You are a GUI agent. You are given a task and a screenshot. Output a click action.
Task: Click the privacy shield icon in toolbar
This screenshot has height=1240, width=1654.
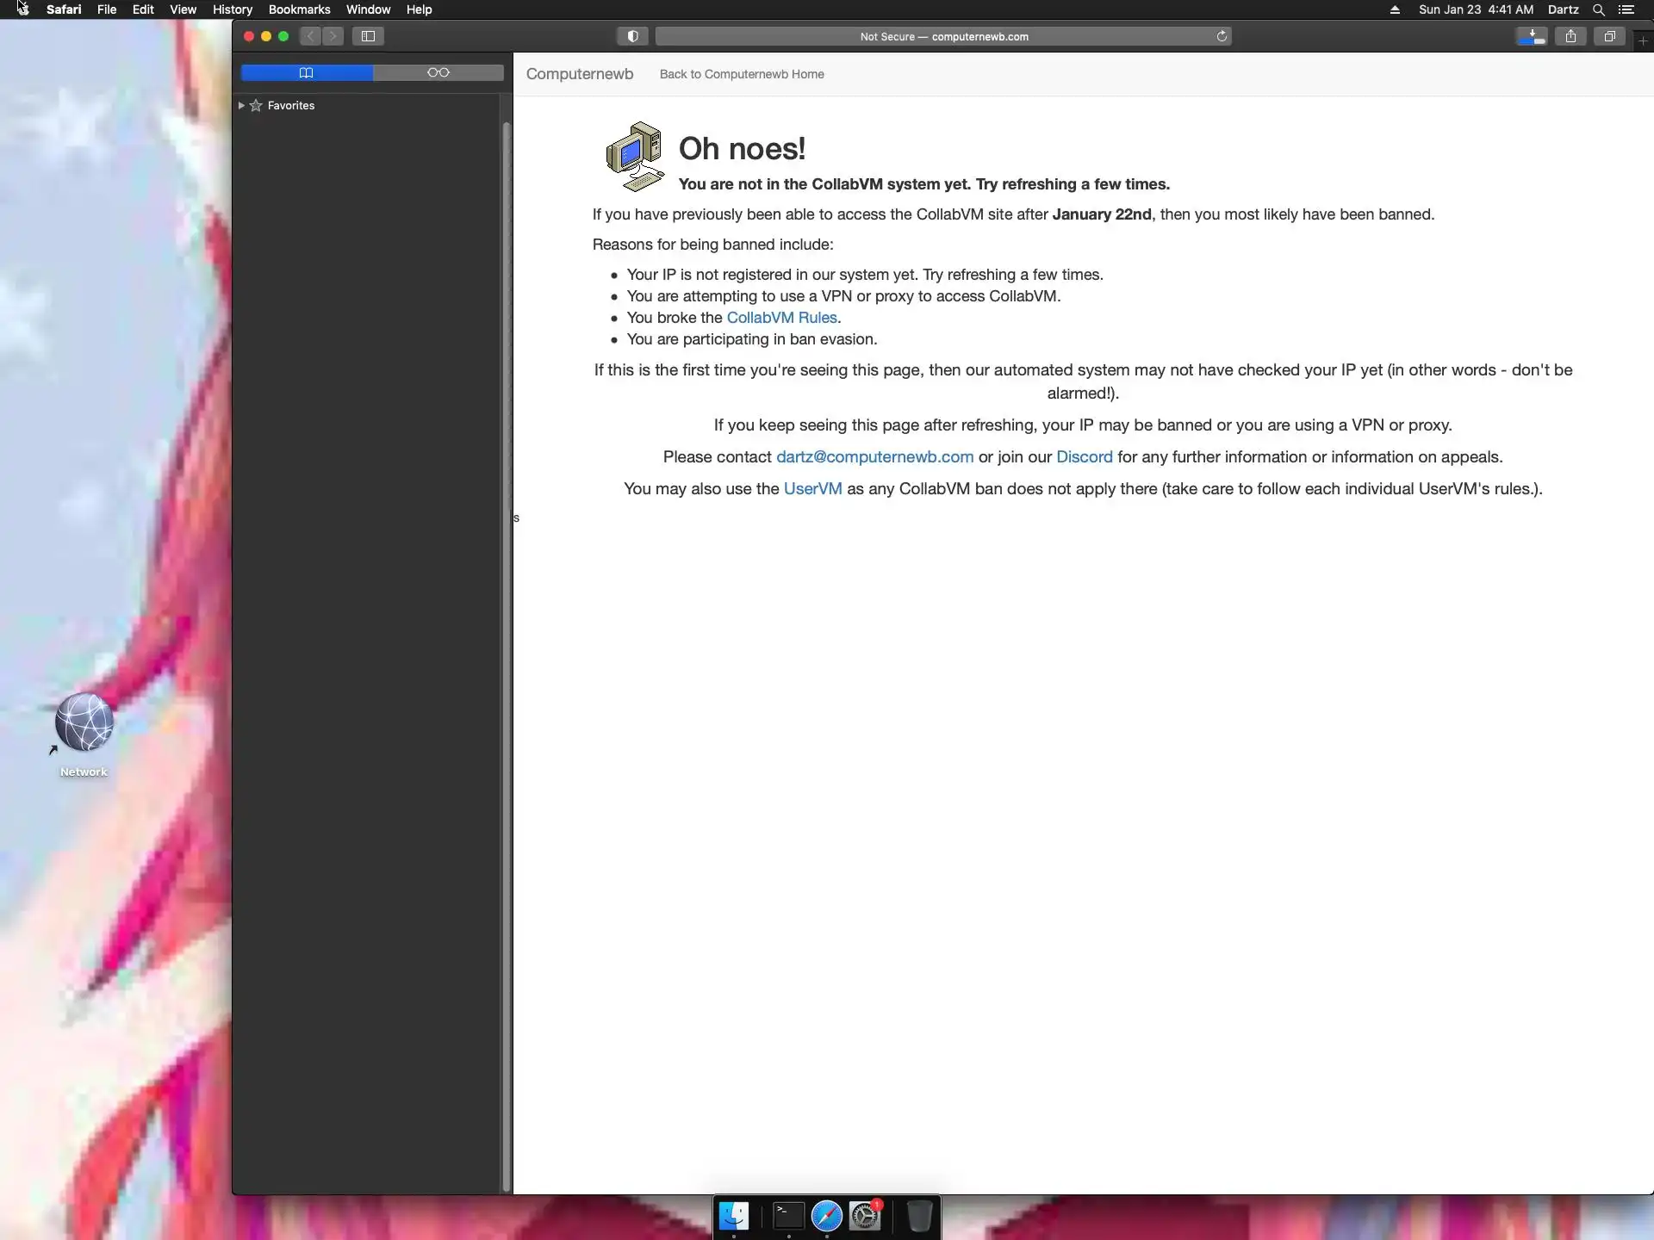(632, 36)
